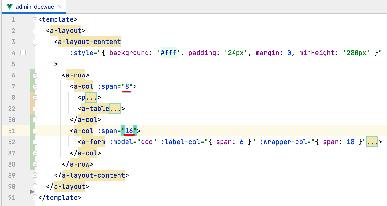
Task: Collapse the fold marker beside line 51
Action: click(35, 131)
